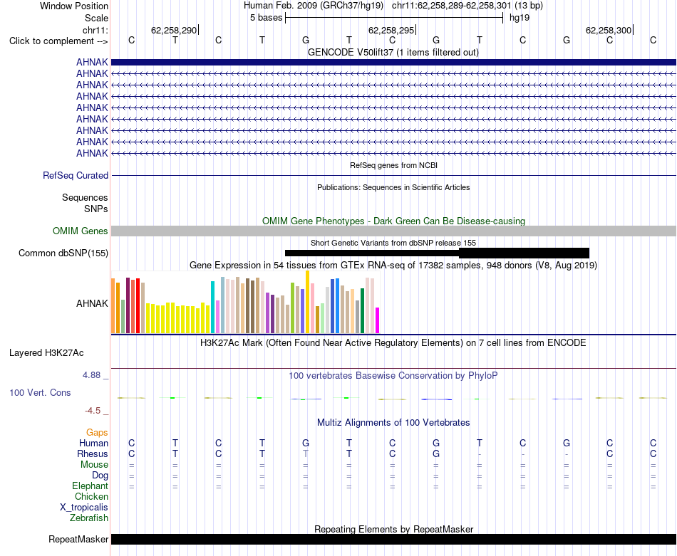Image resolution: width=677 pixels, height=556 pixels.
Task: Open the RefSeq Curated track label
Action: 76,176
